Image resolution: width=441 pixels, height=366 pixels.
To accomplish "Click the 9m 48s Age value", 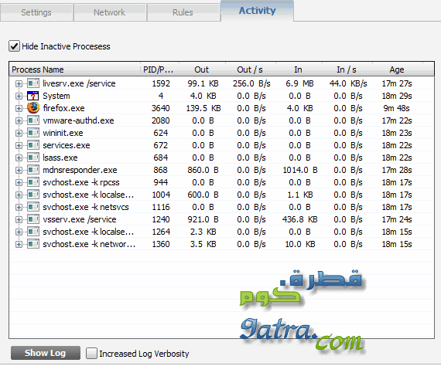I will 397,108.
